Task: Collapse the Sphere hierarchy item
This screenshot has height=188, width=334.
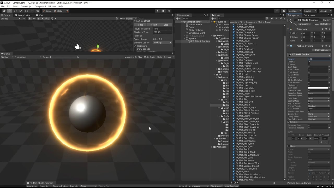Action: 184,39
